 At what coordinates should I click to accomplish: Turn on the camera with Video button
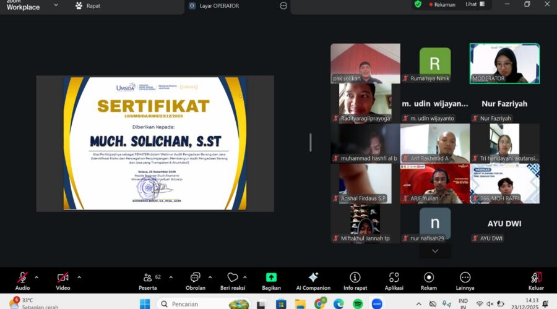point(63,277)
